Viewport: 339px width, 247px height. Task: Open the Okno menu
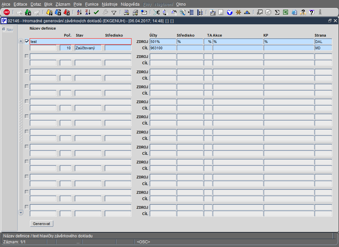(181, 4)
